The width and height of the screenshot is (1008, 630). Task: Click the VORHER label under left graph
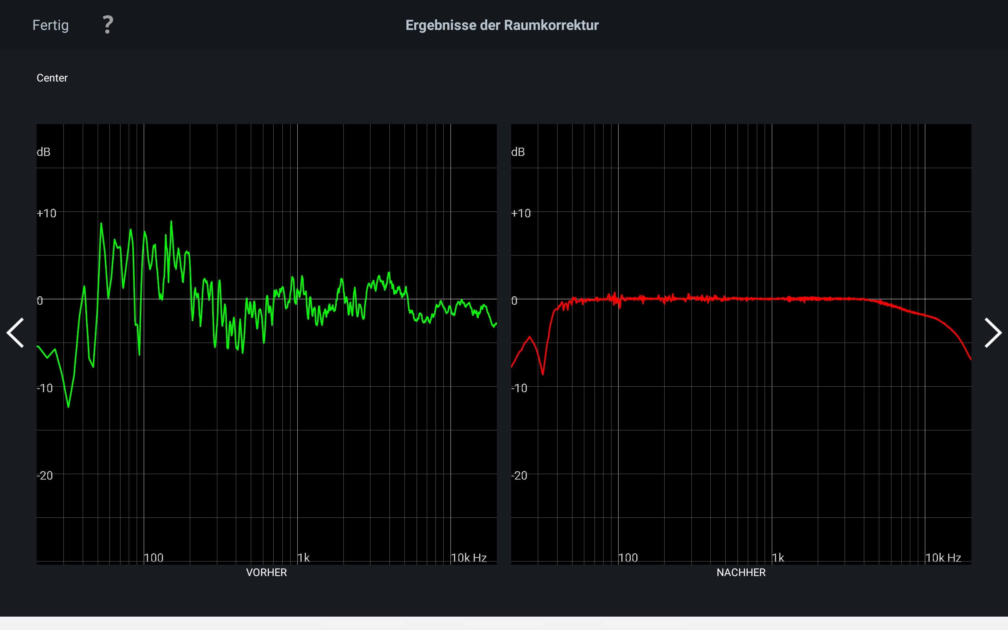click(266, 573)
